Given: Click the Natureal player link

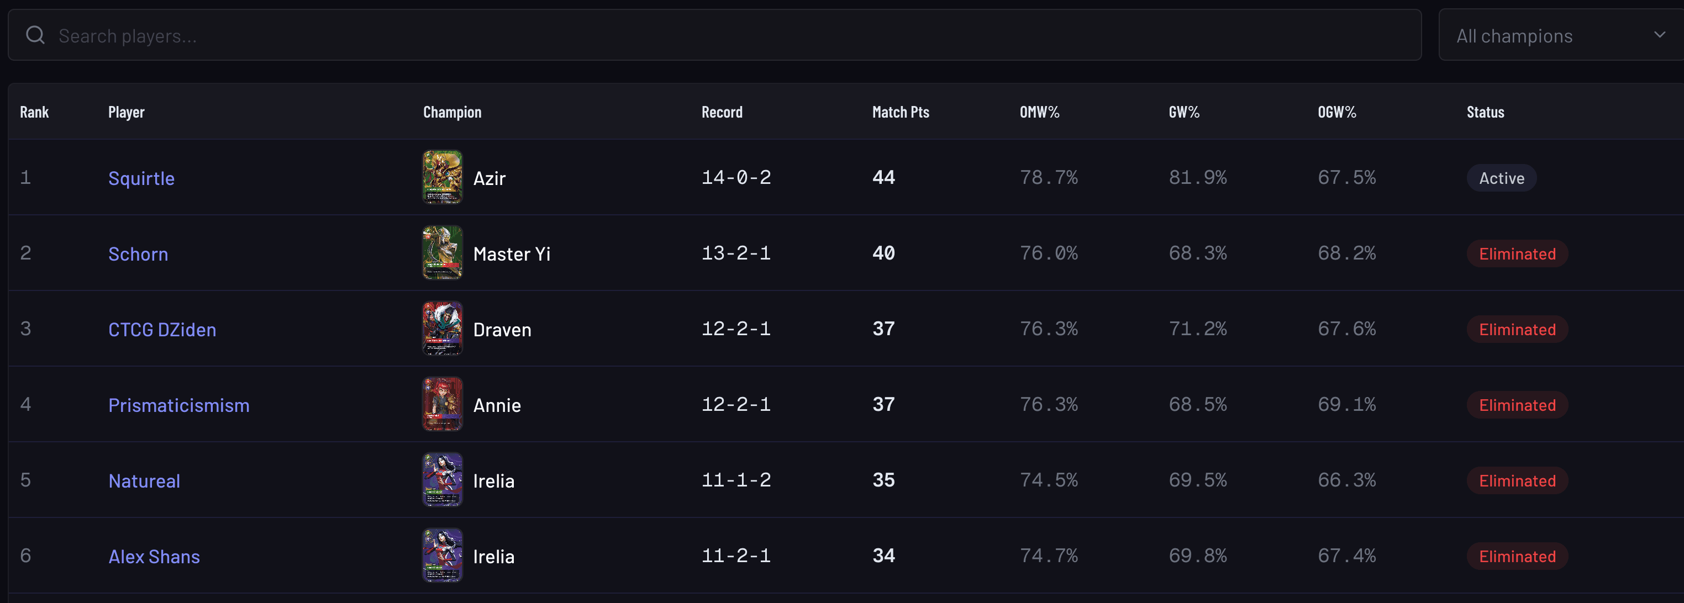Looking at the screenshot, I should click(x=144, y=480).
